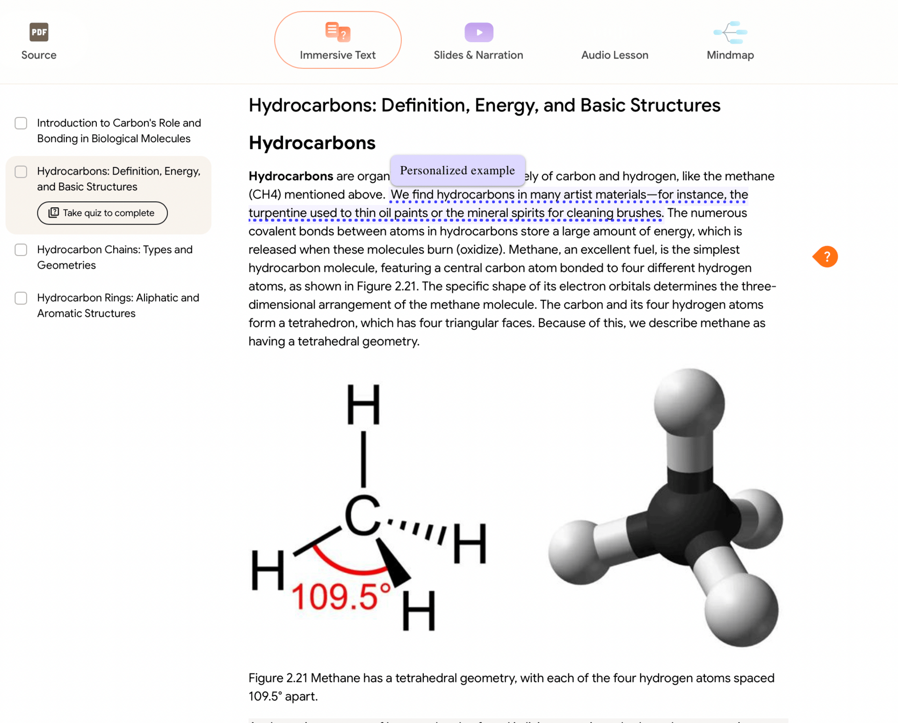
Task: Tick the Hydrocarbon Chains checkbox
Action: [x=21, y=250]
